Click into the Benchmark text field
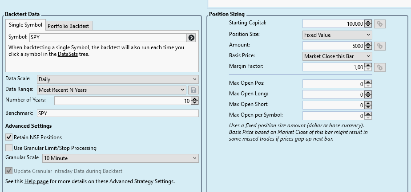Viewport: 411px width, 192px height. (118, 114)
